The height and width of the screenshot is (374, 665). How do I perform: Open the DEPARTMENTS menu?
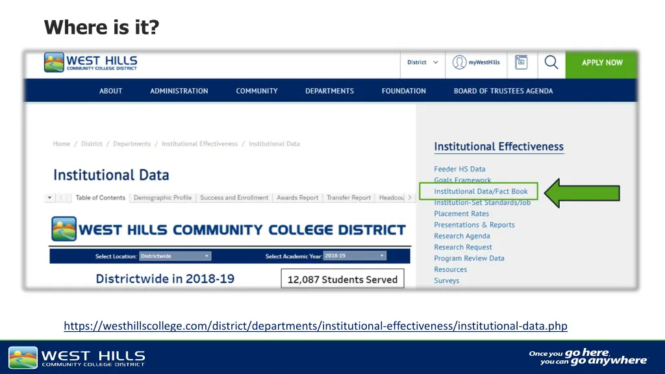point(329,91)
